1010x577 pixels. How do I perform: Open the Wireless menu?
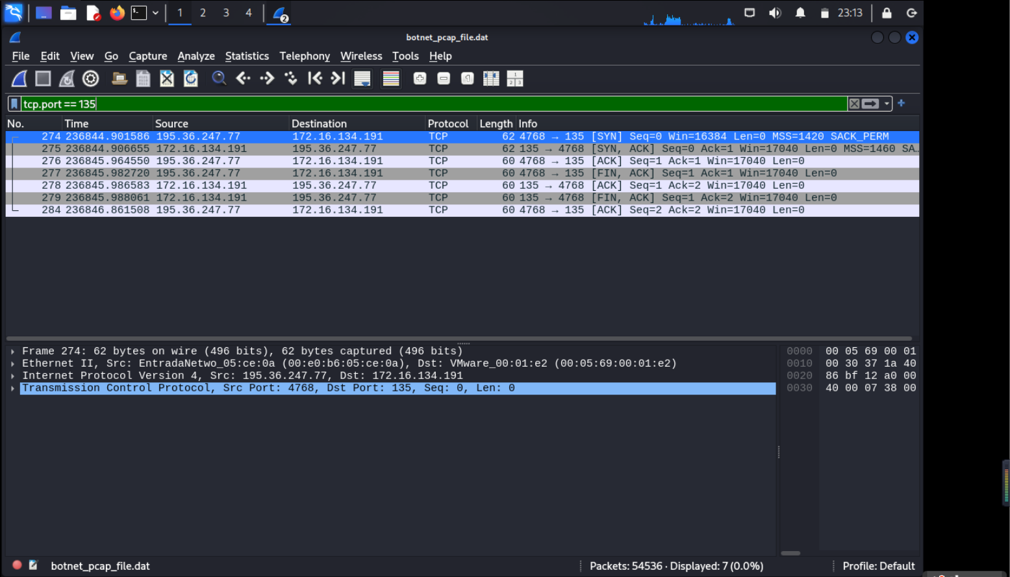tap(361, 56)
